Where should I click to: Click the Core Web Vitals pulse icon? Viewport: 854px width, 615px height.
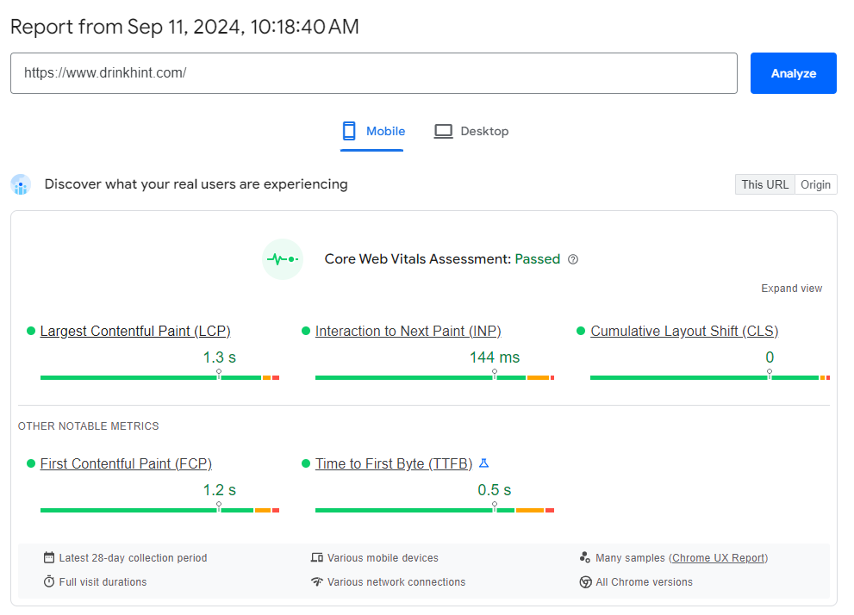[283, 259]
